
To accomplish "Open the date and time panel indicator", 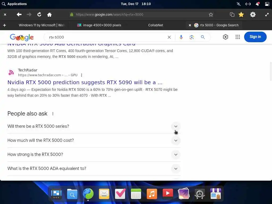I will click(x=136, y=4).
